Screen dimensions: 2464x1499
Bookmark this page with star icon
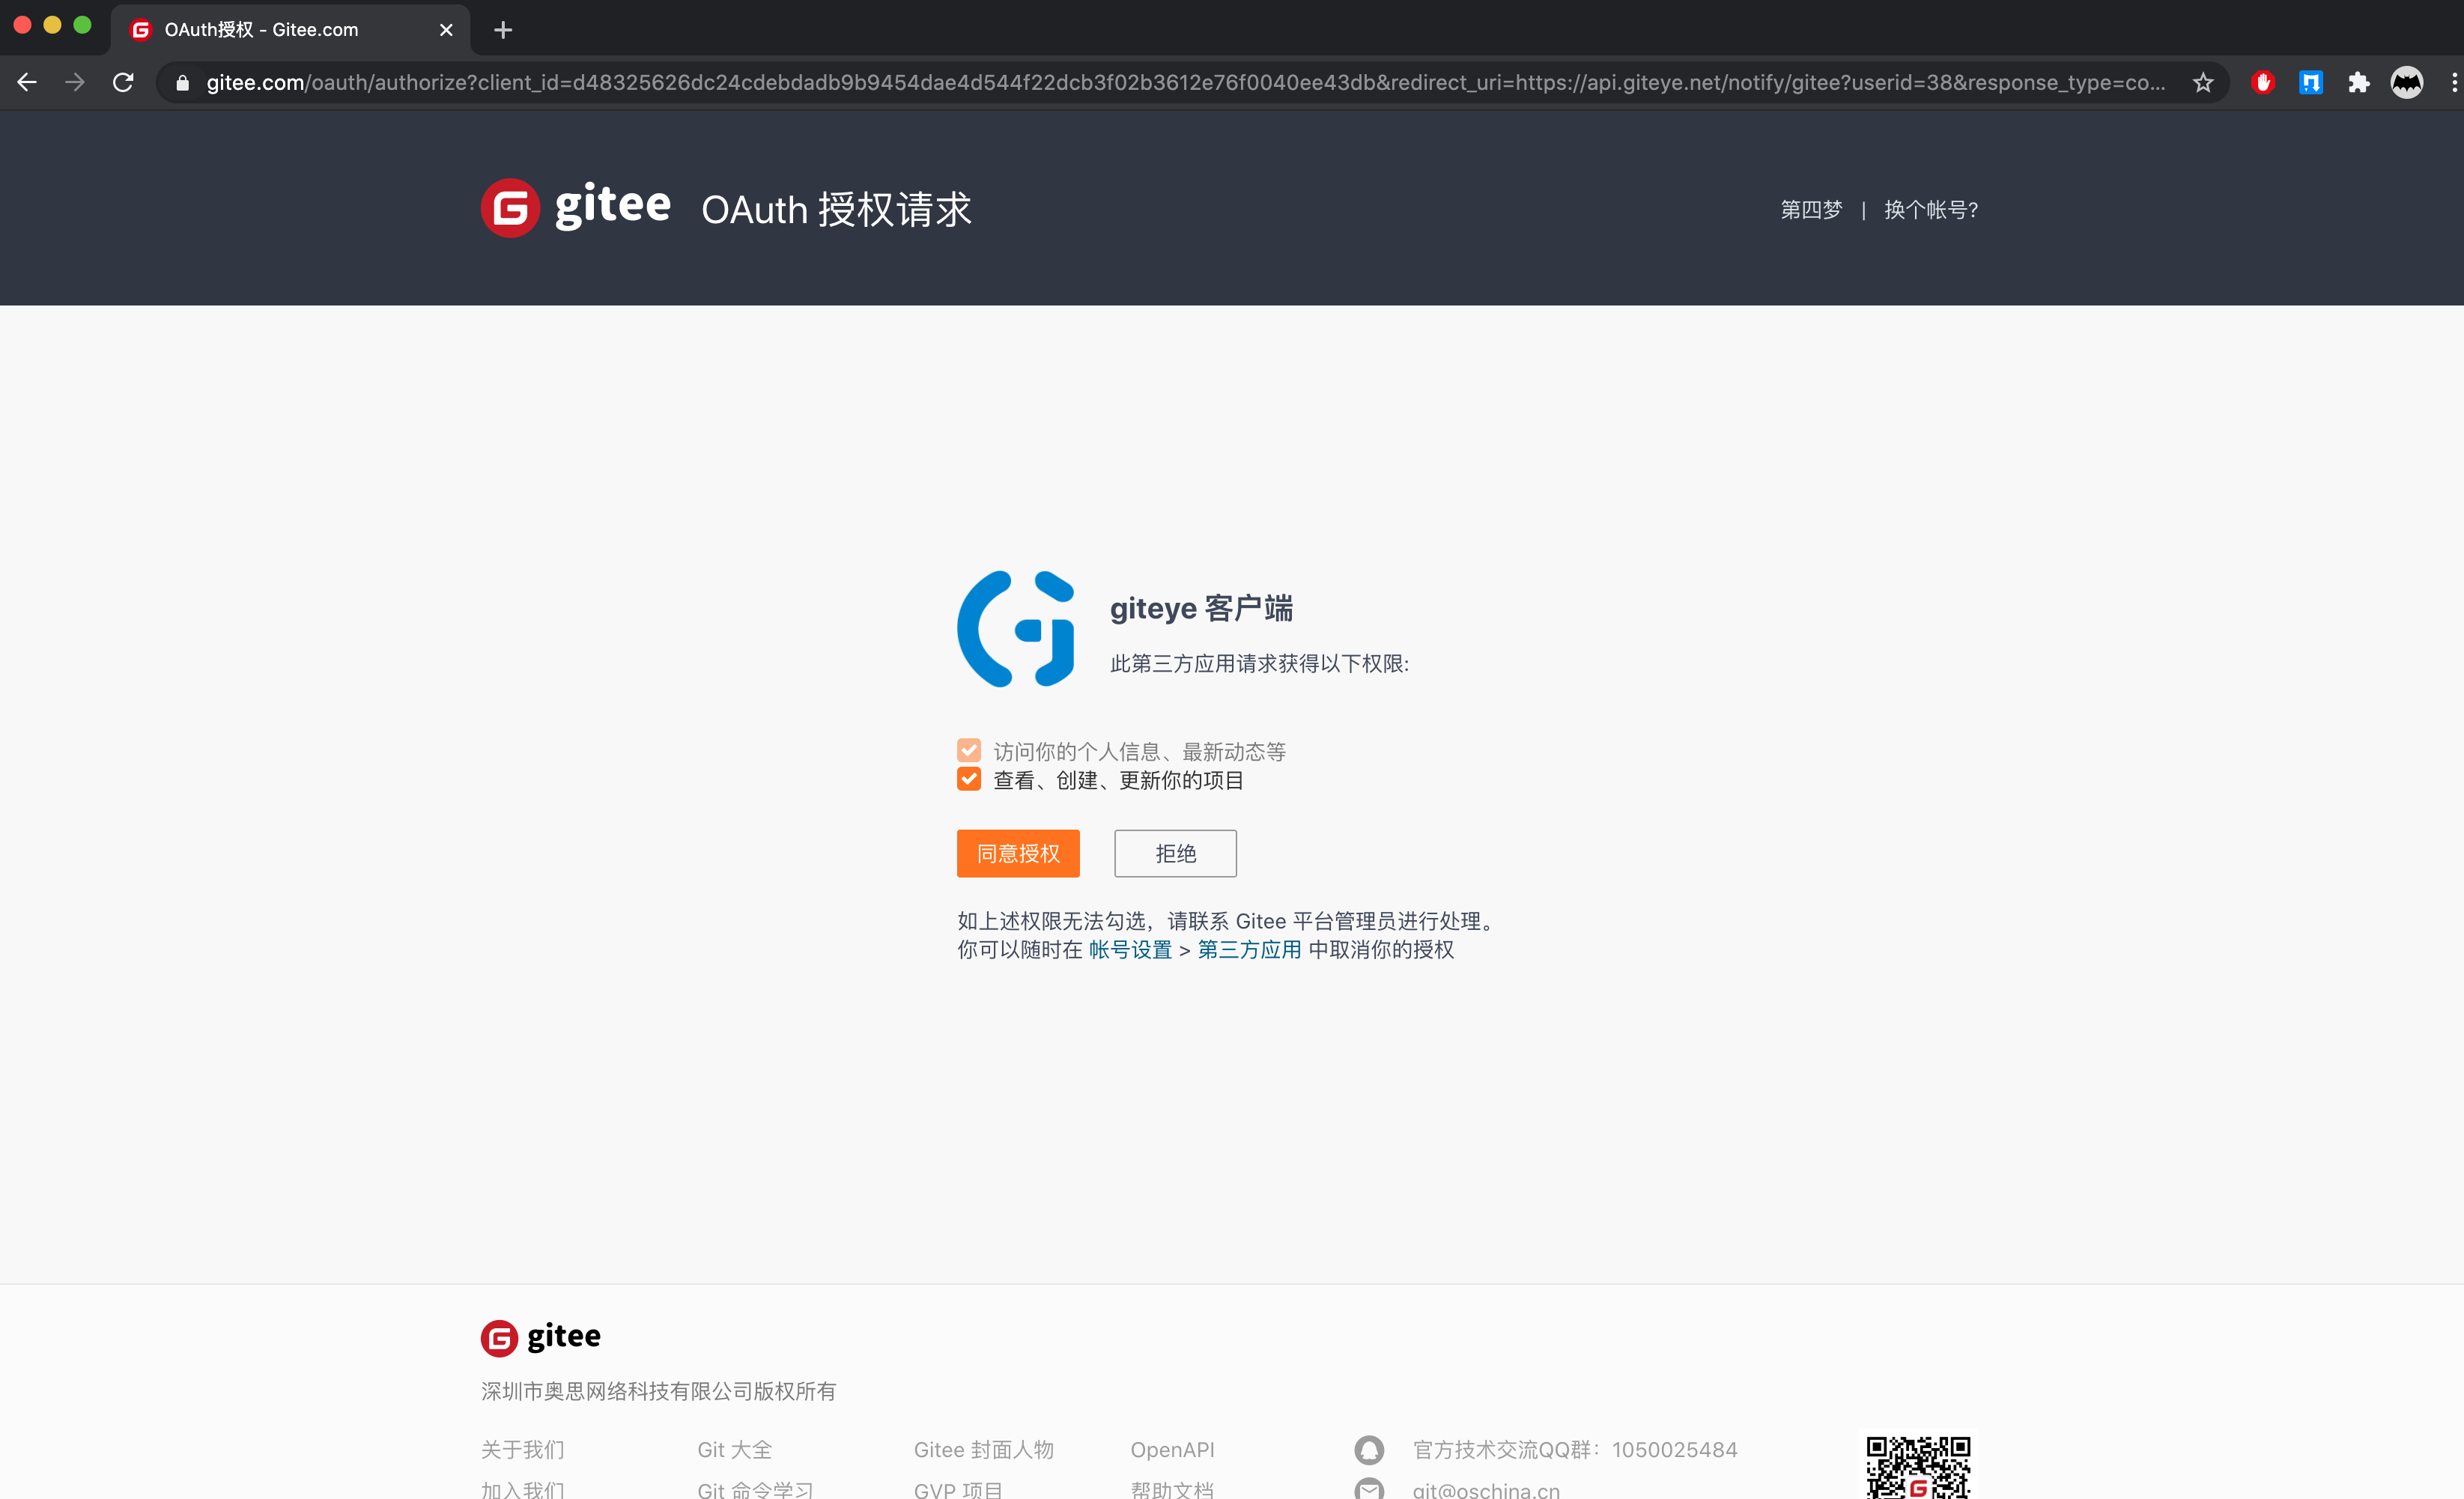[2203, 82]
